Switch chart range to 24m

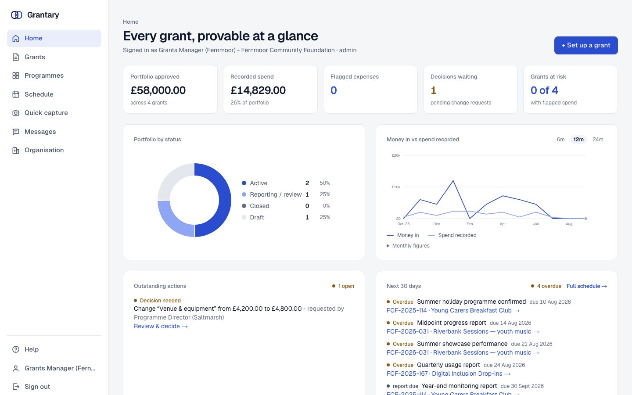(x=598, y=140)
